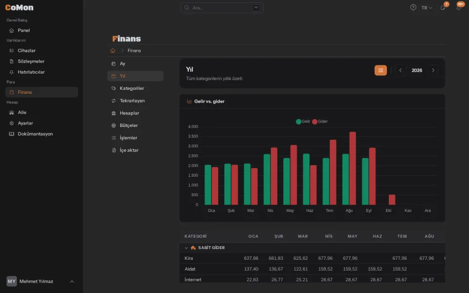Toggle the orange grid view button
Image resolution: width=469 pixels, height=293 pixels.
tap(381, 70)
